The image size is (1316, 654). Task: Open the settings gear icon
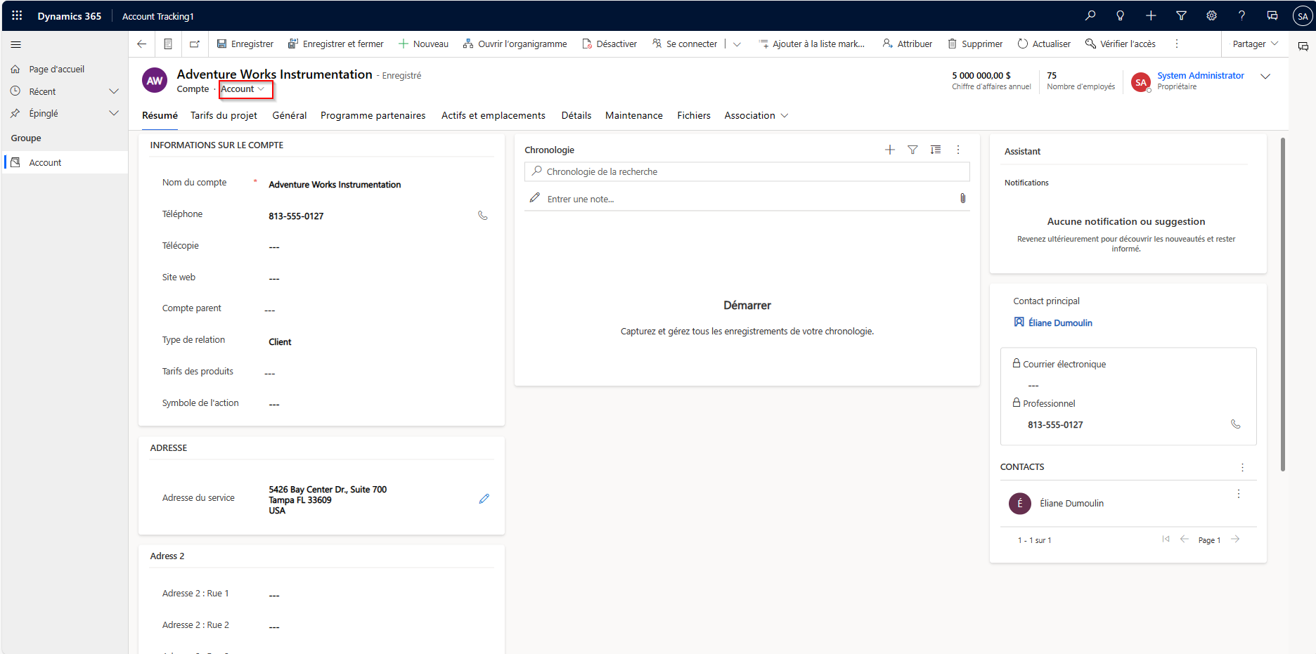[1211, 15]
